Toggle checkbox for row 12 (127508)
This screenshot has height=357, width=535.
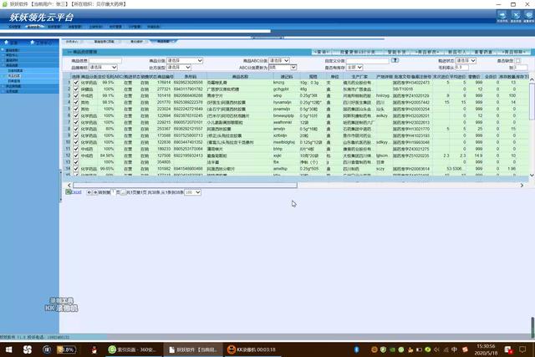coord(75,156)
